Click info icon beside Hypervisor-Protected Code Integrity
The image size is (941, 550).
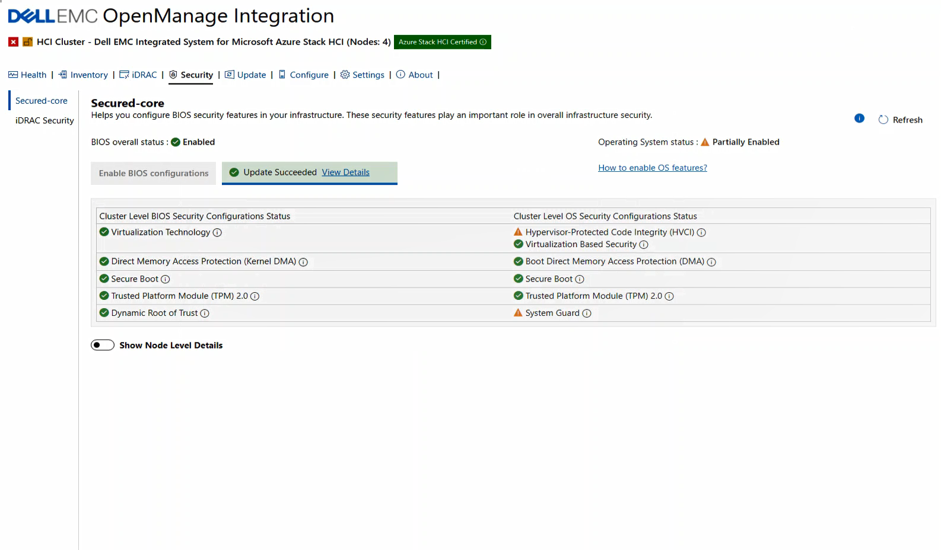point(701,233)
